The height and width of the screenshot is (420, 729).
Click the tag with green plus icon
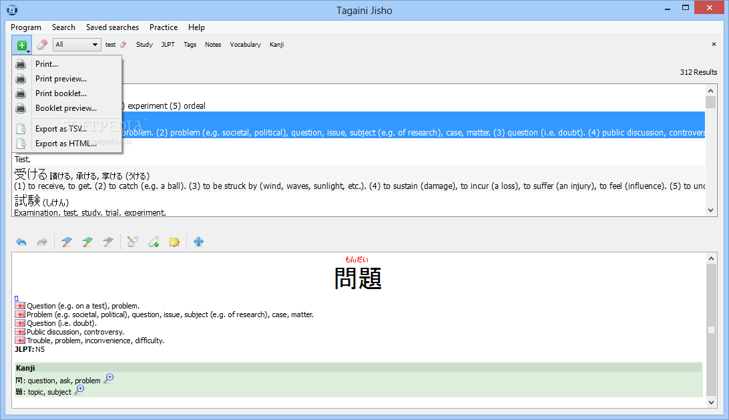pos(154,242)
